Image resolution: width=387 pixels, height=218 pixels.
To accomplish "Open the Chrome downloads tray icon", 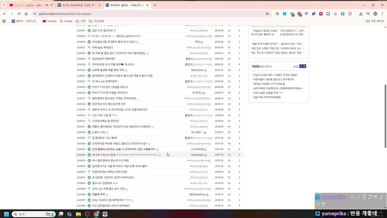I will click(361, 14).
